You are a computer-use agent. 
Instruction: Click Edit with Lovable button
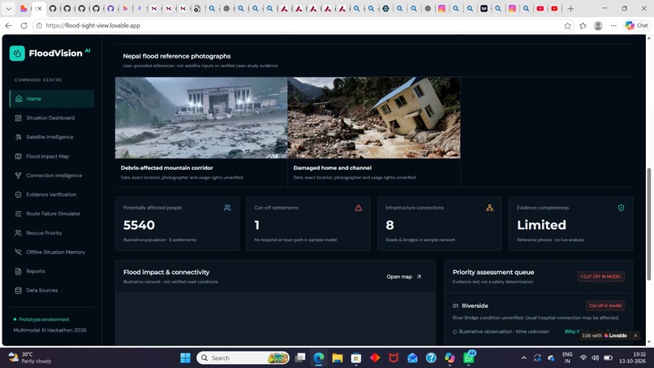click(x=605, y=336)
